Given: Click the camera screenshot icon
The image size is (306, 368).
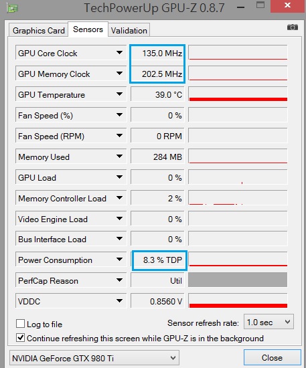Looking at the screenshot, I should tap(293, 27).
